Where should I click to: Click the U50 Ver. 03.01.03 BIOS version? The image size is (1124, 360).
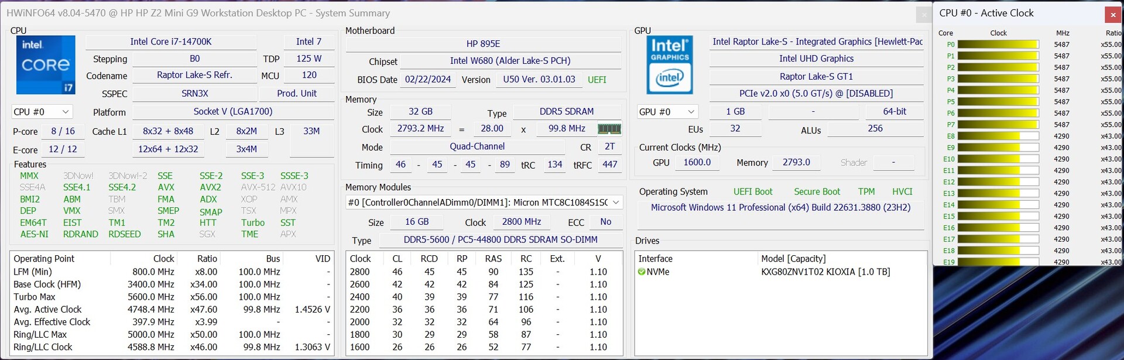[539, 80]
